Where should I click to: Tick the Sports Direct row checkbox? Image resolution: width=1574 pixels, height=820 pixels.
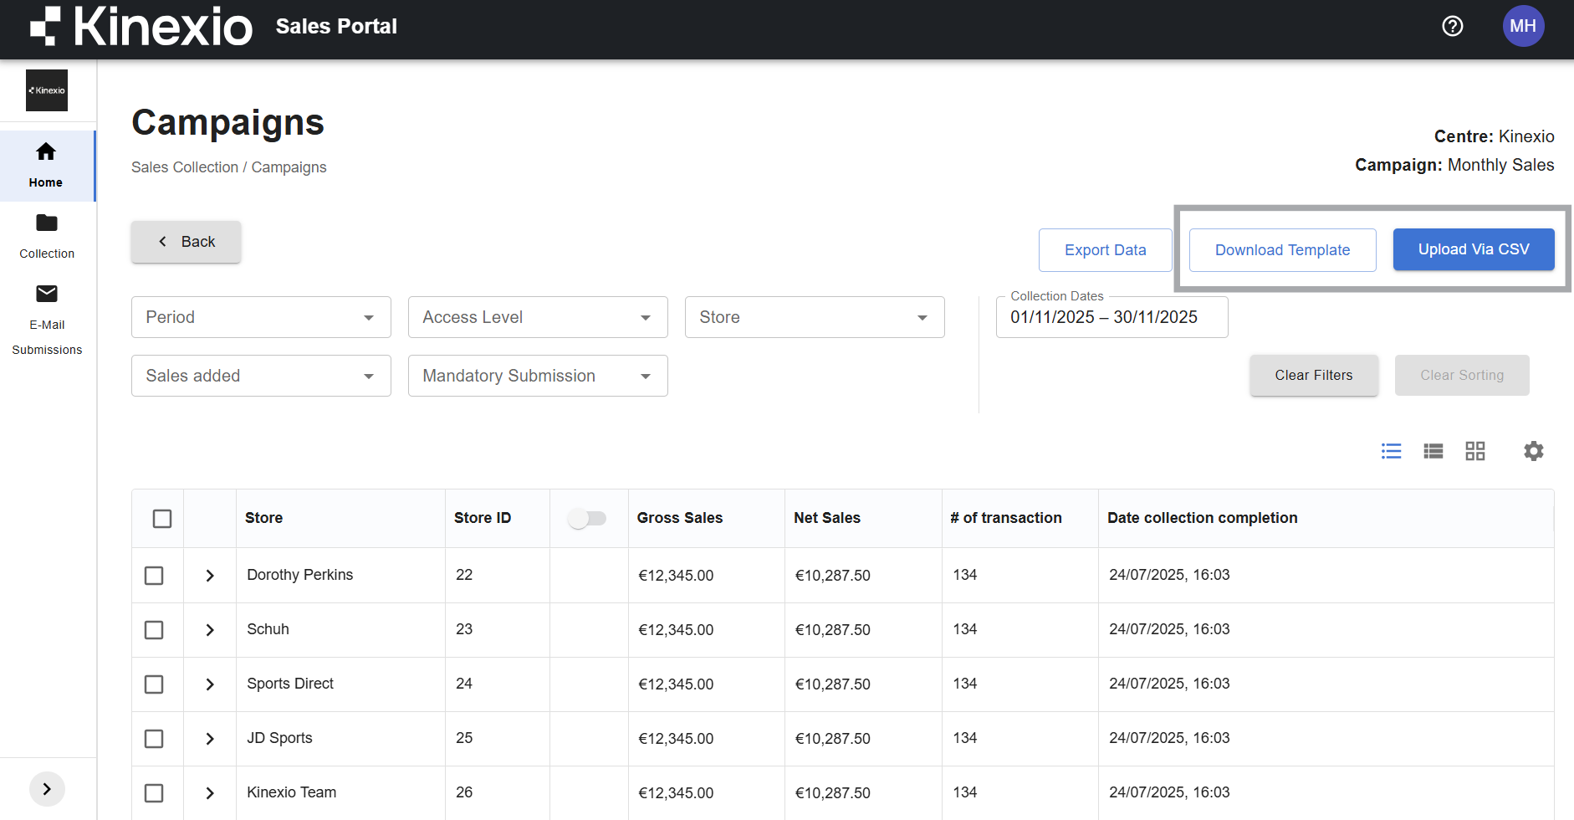tap(154, 684)
